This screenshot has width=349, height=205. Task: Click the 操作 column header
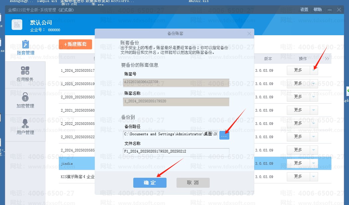point(303,59)
